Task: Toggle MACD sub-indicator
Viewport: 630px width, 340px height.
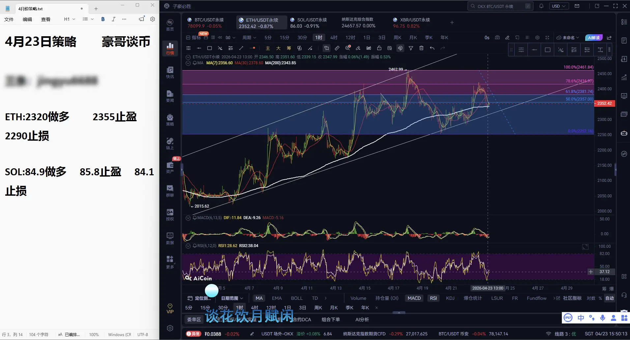Action: pyautogui.click(x=414, y=298)
